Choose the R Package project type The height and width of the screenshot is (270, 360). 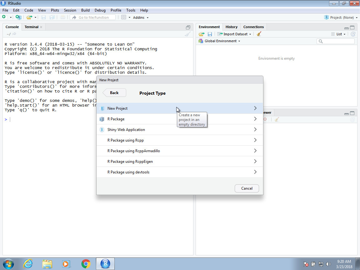click(180, 119)
